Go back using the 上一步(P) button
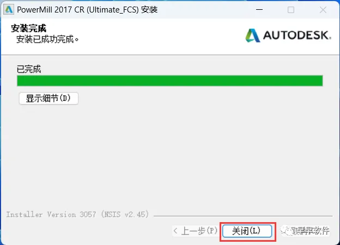340x245 pixels. coord(195,231)
